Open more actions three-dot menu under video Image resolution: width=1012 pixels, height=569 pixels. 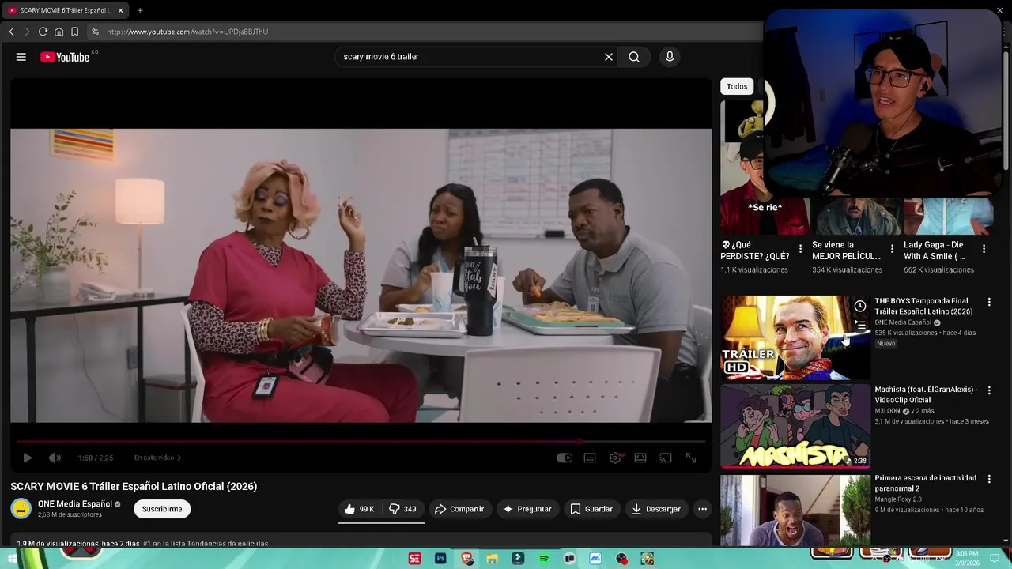coord(702,509)
